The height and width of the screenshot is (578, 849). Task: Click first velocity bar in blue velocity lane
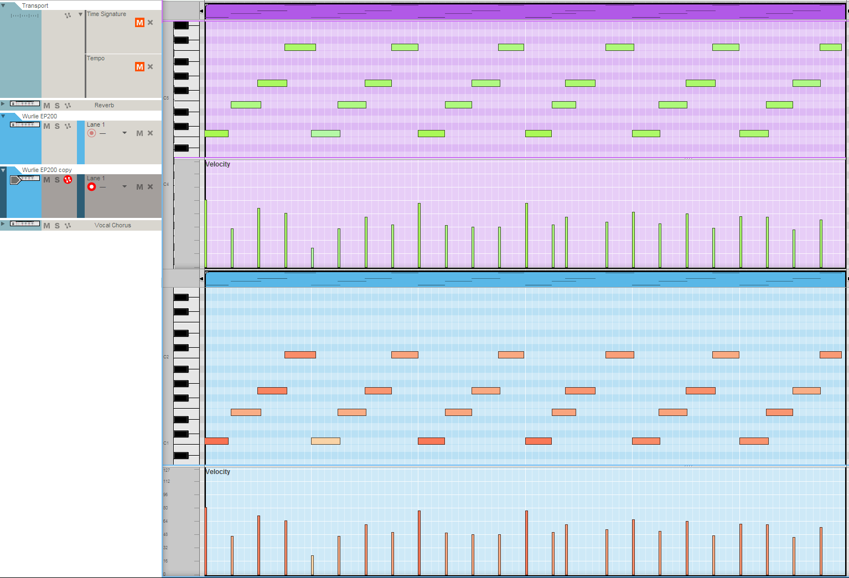click(x=206, y=541)
